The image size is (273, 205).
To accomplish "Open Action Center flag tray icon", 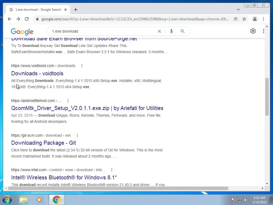I will pos(233,200).
